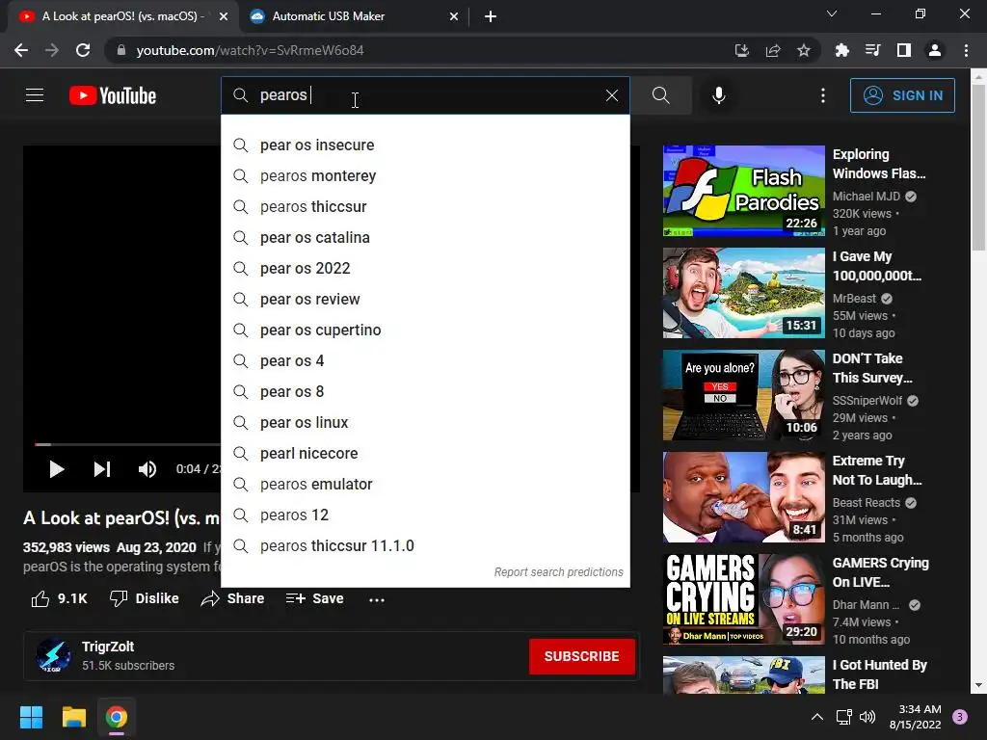Open Windows Start menu
This screenshot has height=740, width=987.
click(x=31, y=717)
